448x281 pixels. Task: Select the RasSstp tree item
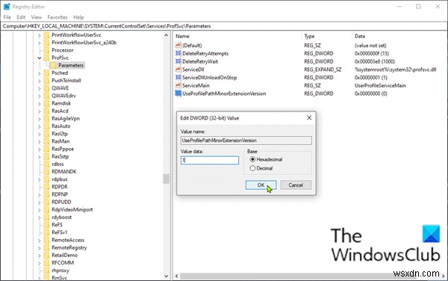(x=60, y=156)
